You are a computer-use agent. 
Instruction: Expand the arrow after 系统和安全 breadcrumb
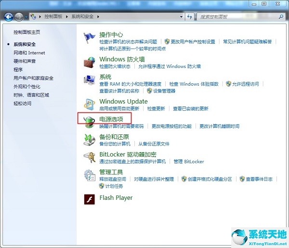tap(98, 17)
